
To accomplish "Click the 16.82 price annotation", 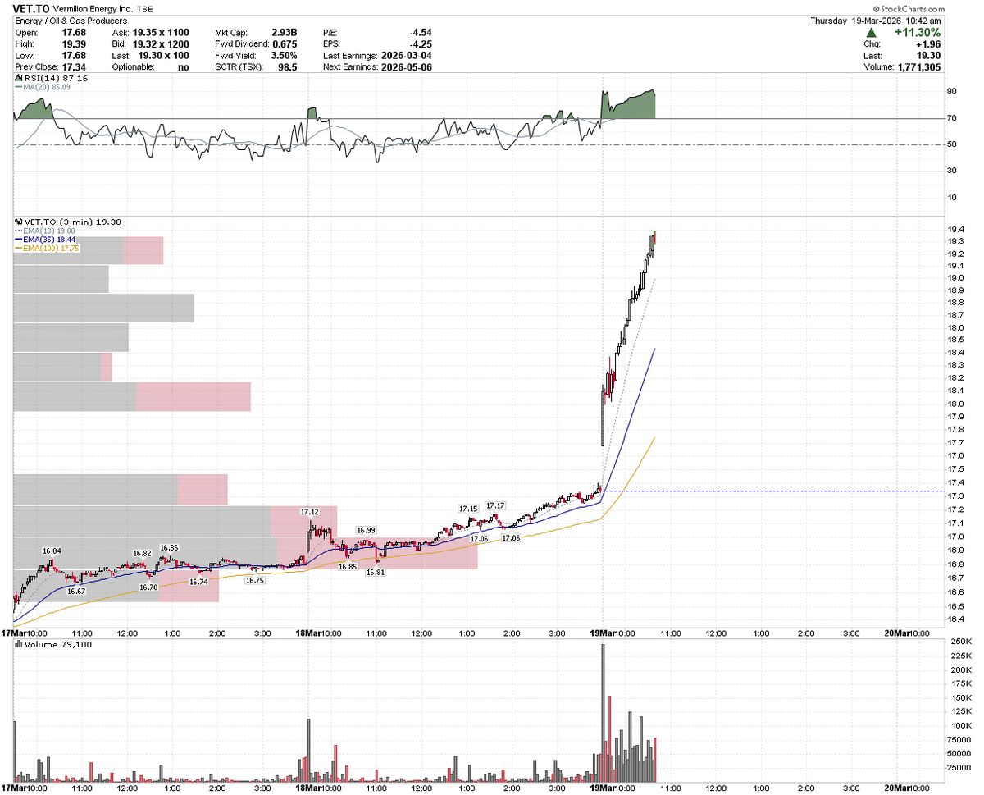I will pyautogui.click(x=142, y=553).
